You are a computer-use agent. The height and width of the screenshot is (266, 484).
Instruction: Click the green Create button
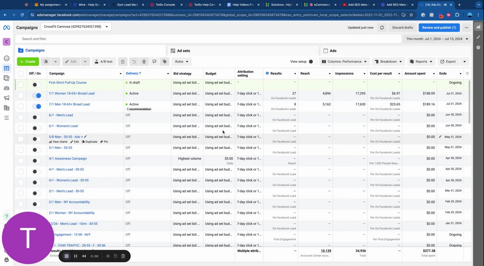tap(28, 62)
